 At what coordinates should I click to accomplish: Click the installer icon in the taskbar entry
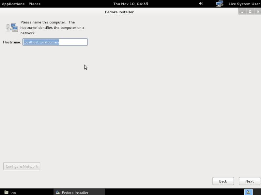pyautogui.click(x=58, y=192)
